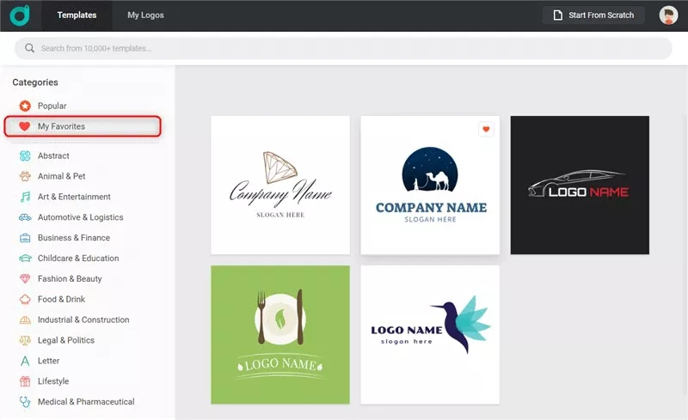Viewport: 688px width, 420px height.
Task: Click the Animal & Pet paw icon
Action: [25, 176]
